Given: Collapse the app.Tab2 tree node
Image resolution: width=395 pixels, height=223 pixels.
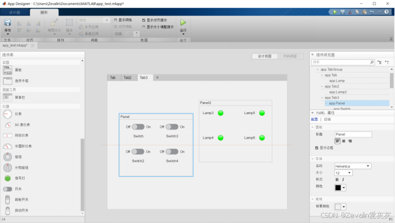Looking at the screenshot, I should pyautogui.click(x=322, y=86).
